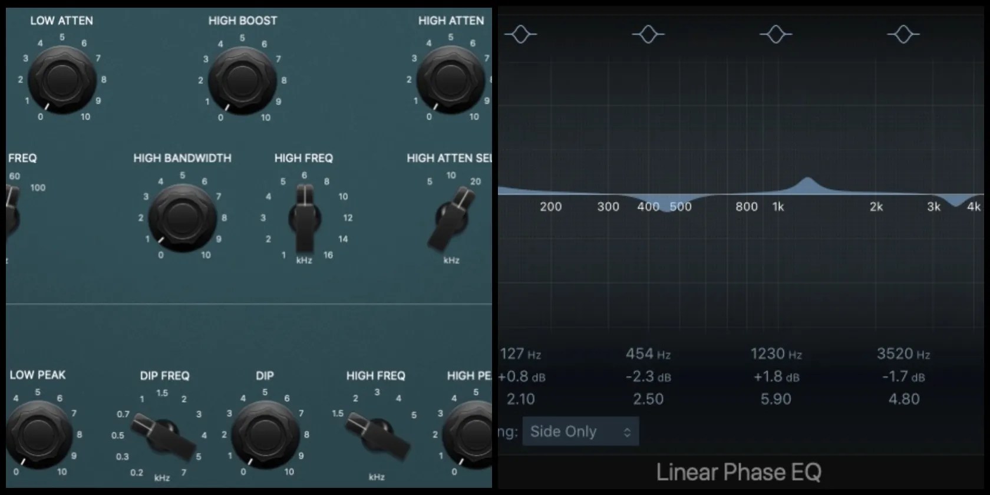Image resolution: width=990 pixels, height=495 pixels.
Task: Click the DIP knob
Action: click(x=265, y=435)
